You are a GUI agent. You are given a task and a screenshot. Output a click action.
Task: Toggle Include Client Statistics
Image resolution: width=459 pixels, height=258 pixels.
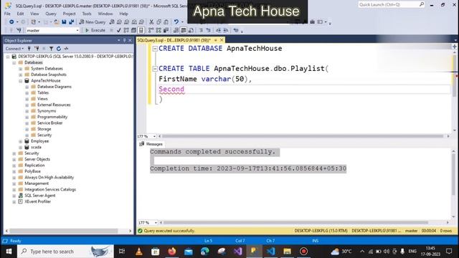pos(166,30)
